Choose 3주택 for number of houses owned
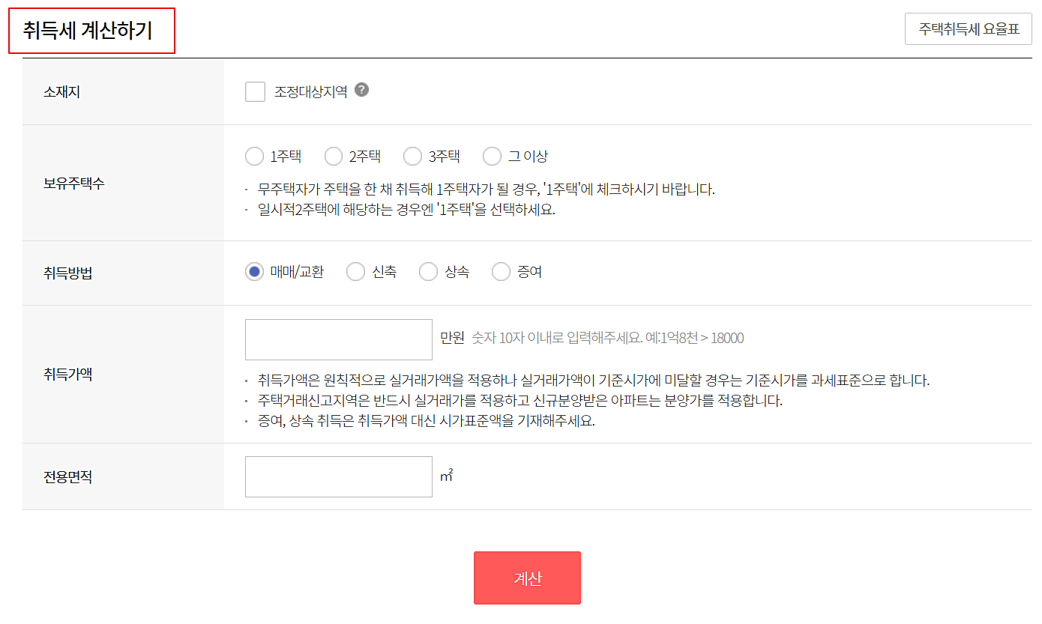 pyautogui.click(x=413, y=156)
